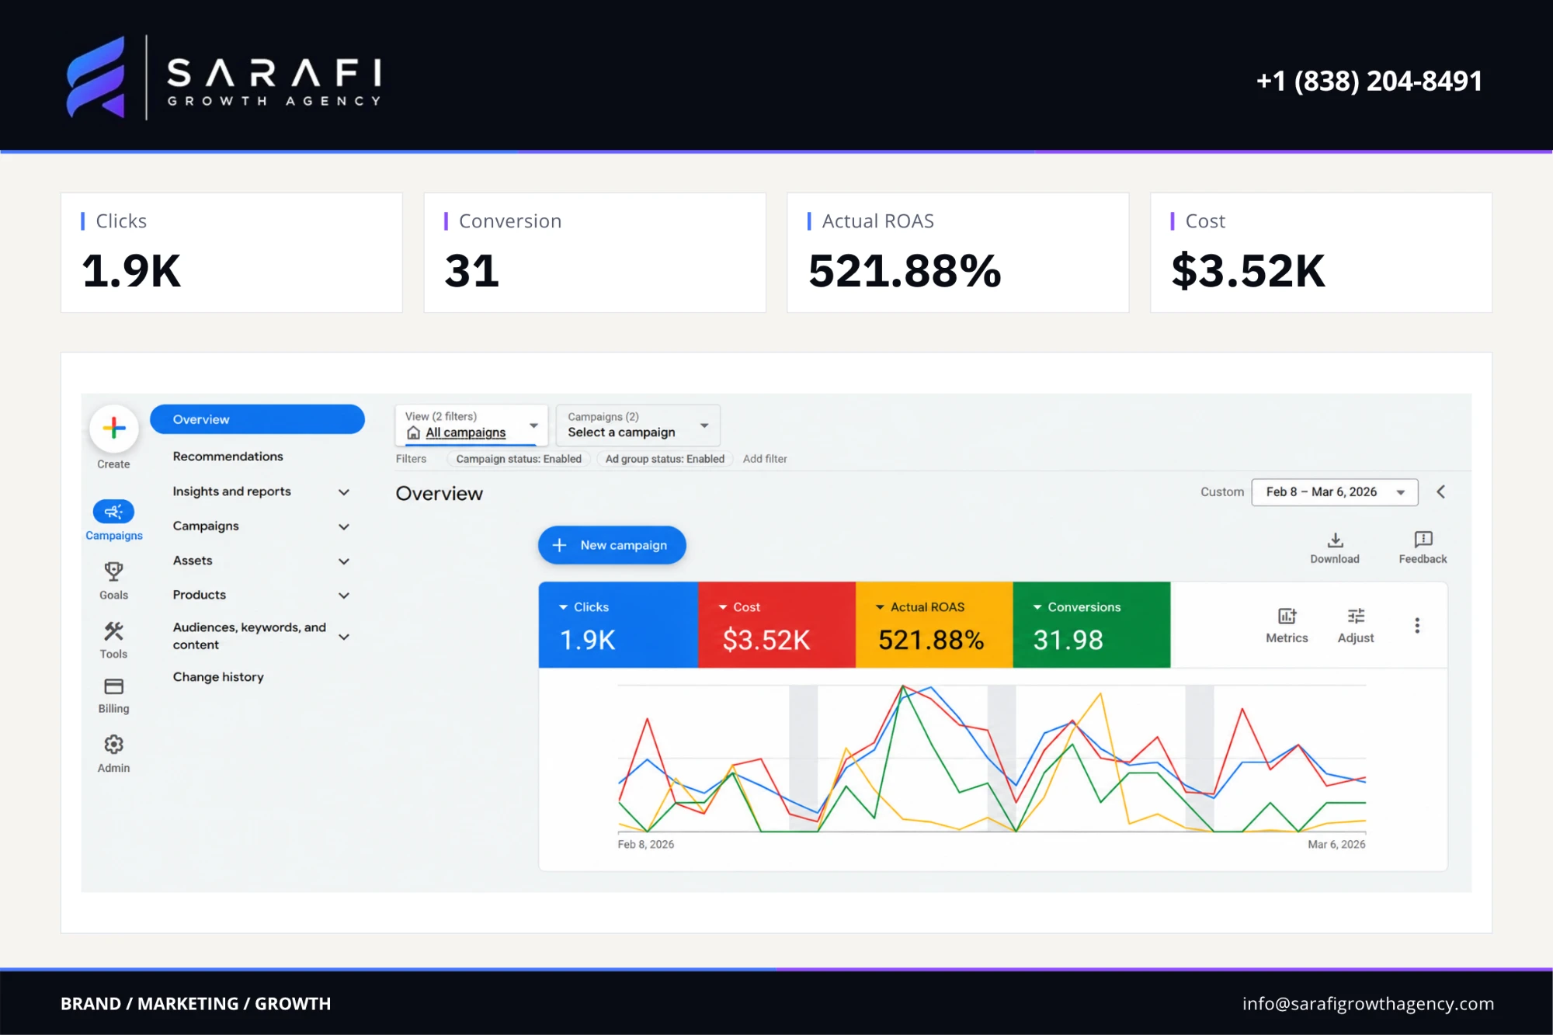Viewport: 1553px width, 1035px height.
Task: Click the Feb 8, 2026 chart axis label
Action: (x=646, y=845)
